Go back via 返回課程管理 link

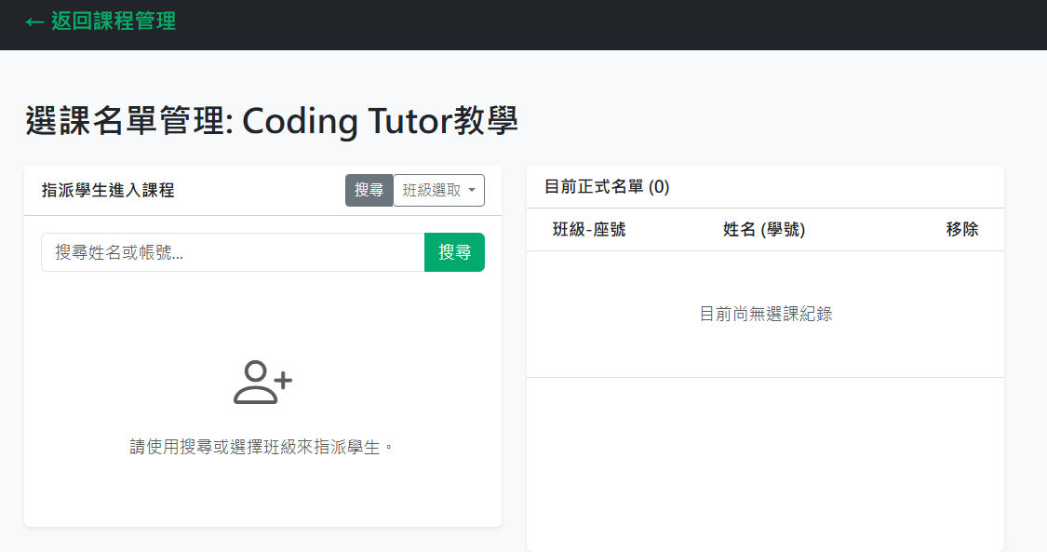(x=113, y=21)
